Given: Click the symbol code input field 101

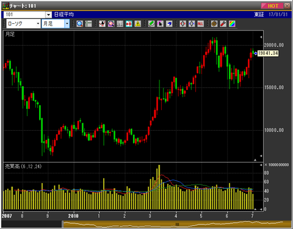Looking at the screenshot, I should (x=24, y=15).
